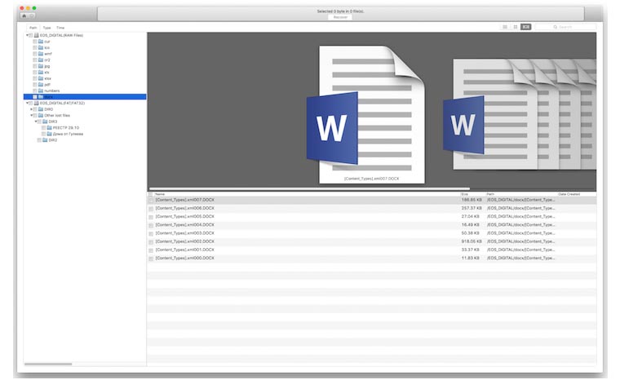Click the Recover button

(340, 17)
